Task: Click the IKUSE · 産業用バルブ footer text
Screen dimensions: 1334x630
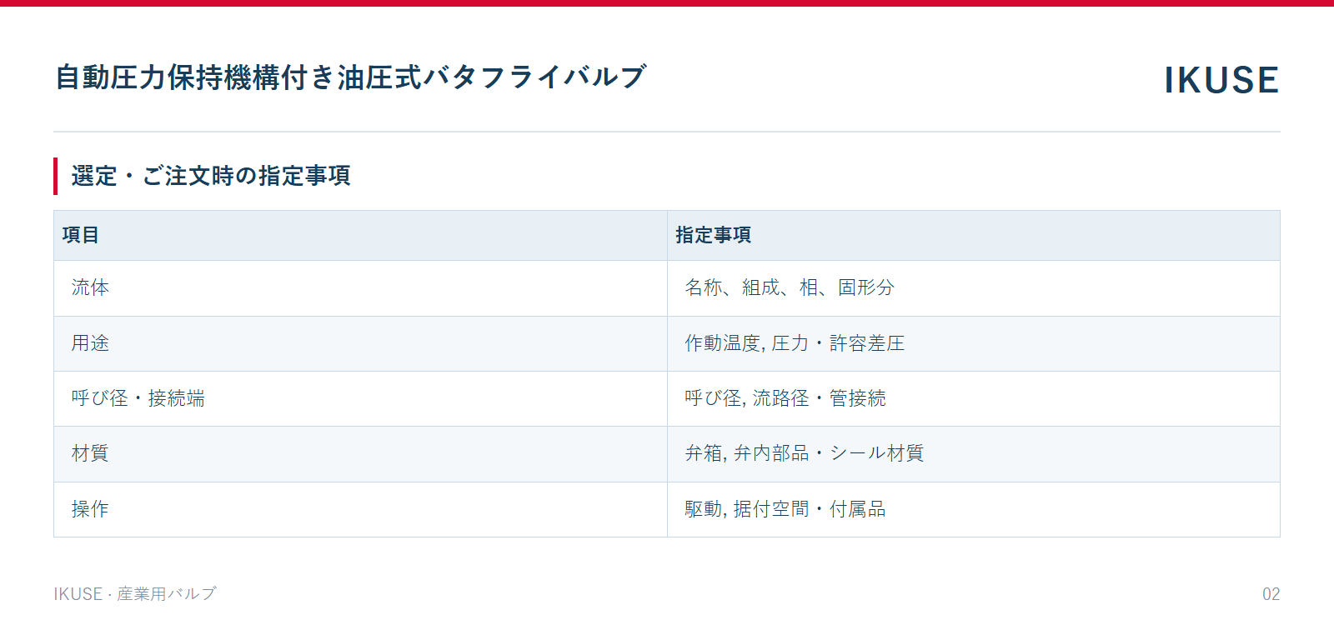Action: tap(135, 593)
